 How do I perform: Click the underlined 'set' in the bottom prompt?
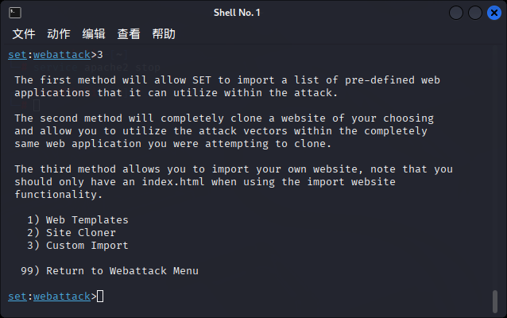click(17, 297)
